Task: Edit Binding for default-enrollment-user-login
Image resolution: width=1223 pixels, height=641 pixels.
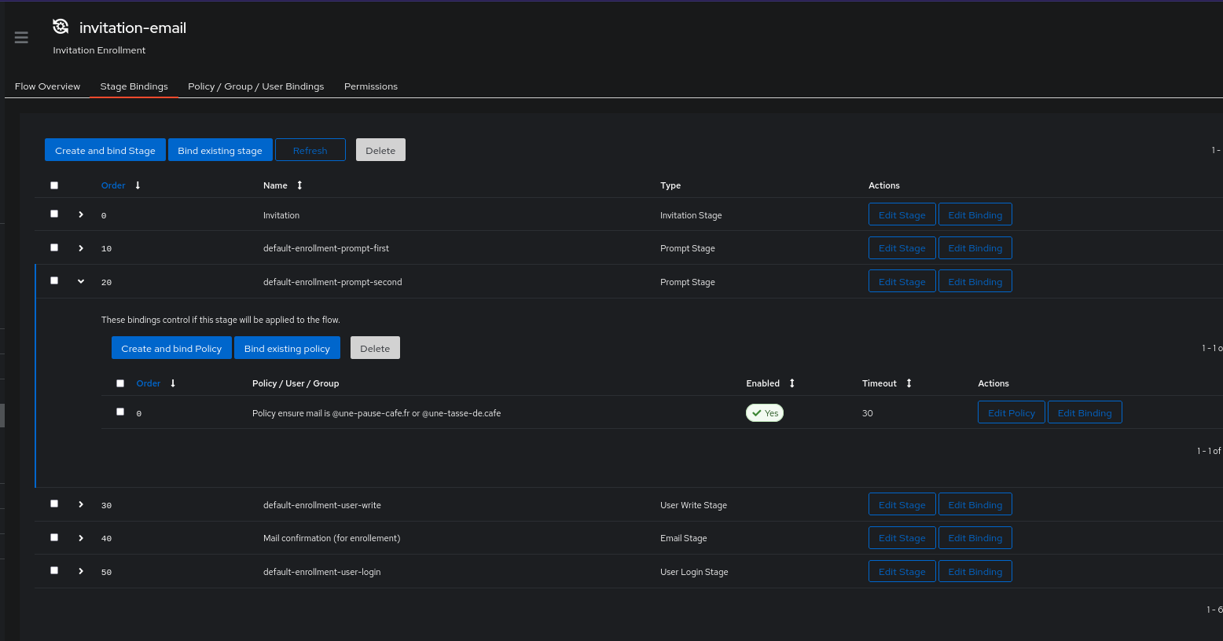Action: (975, 571)
